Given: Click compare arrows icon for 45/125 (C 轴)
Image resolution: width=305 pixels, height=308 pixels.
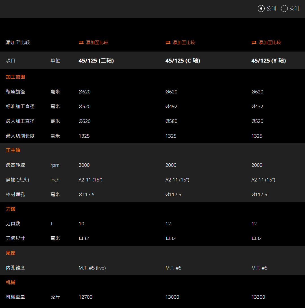Looking at the screenshot, I should (168, 43).
